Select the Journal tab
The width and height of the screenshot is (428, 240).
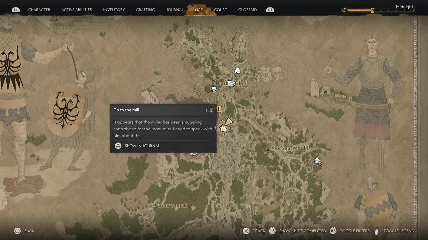click(175, 10)
